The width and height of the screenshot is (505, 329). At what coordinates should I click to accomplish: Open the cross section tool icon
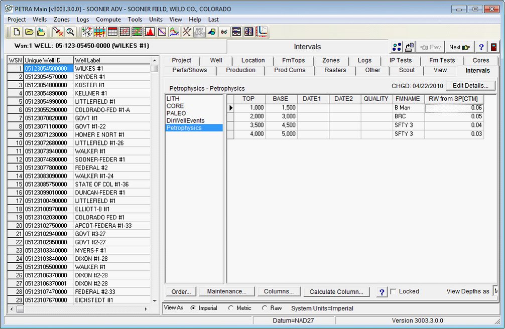click(99, 32)
